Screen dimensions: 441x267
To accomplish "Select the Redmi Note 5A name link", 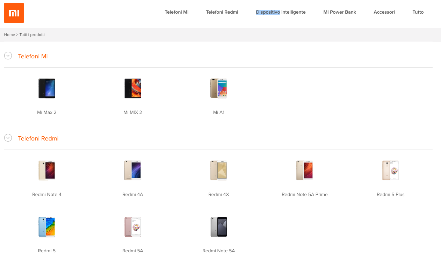I will pos(219,251).
